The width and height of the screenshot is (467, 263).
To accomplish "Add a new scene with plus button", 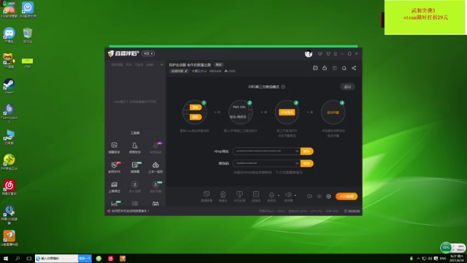I will pos(162,65).
